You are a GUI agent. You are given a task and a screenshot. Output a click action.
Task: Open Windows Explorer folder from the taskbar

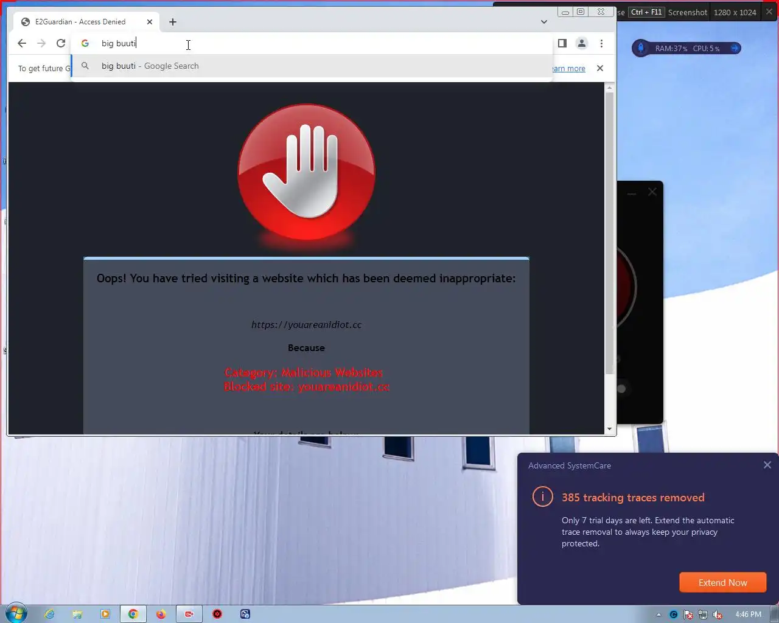pyautogui.click(x=77, y=614)
